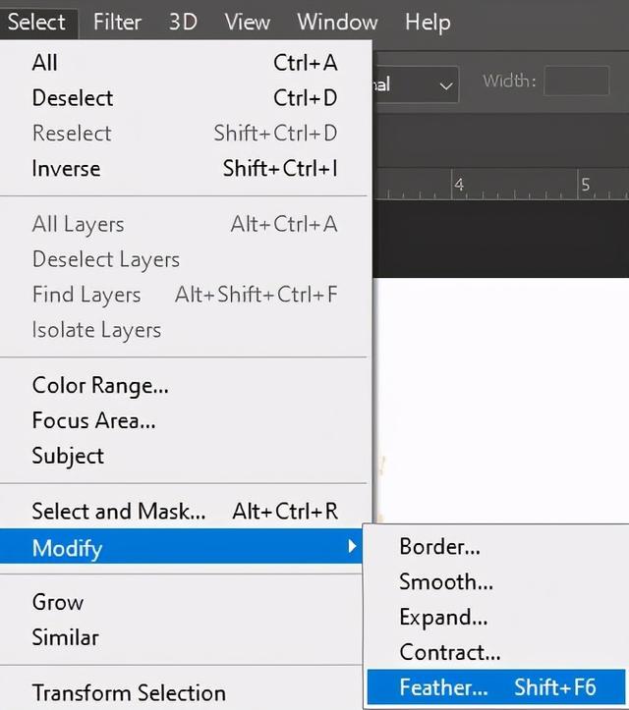The width and height of the screenshot is (629, 710).
Task: Open the Window menu
Action: 337,22
